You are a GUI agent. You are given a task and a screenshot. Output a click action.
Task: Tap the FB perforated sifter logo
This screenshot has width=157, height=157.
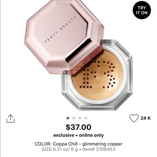click(98, 75)
